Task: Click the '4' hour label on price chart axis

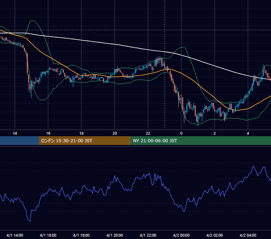Action: [x=248, y=133]
